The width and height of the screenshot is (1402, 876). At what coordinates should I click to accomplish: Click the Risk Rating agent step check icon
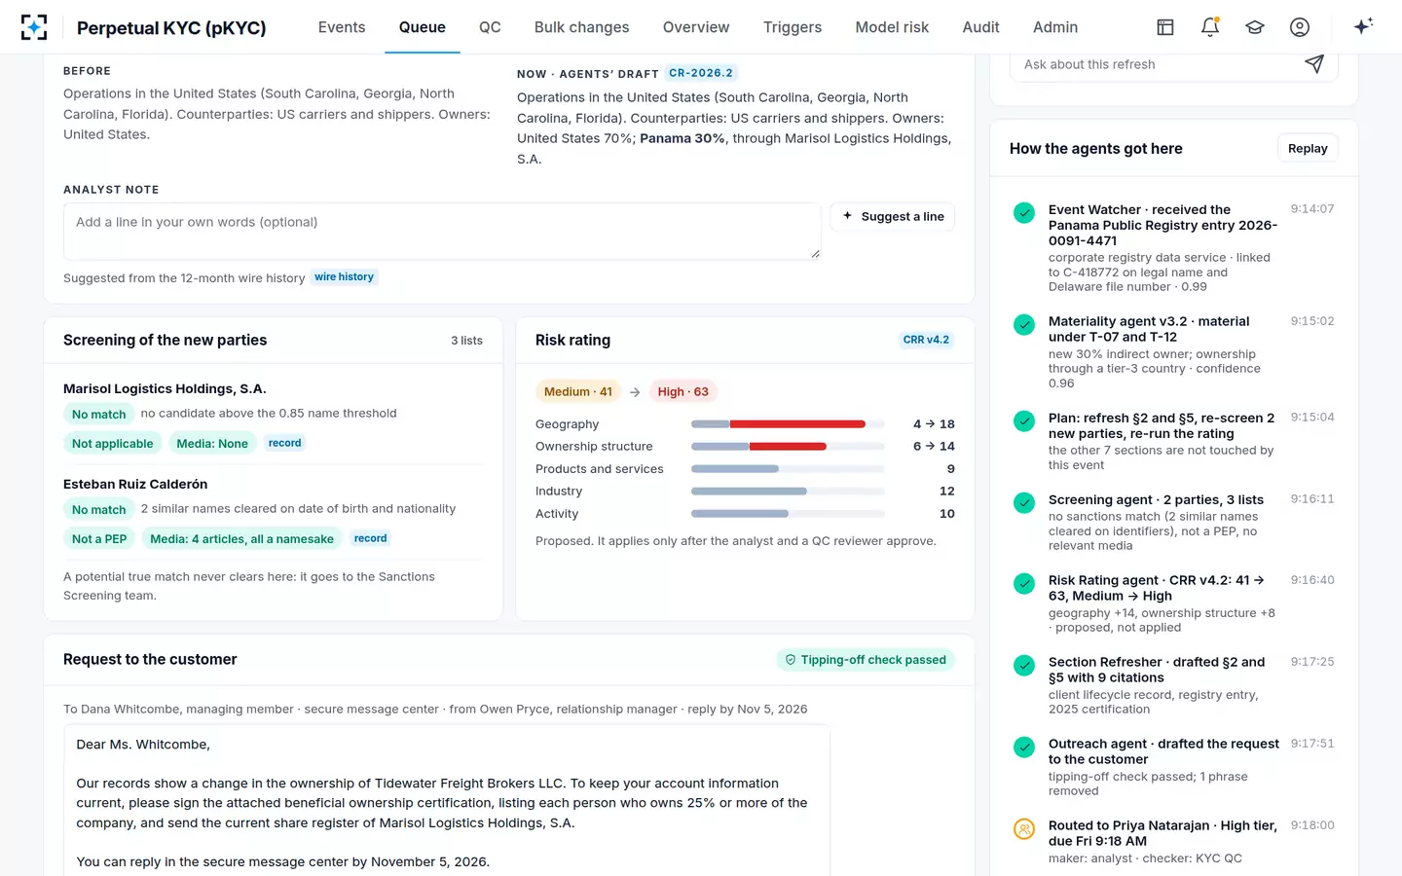click(1024, 583)
